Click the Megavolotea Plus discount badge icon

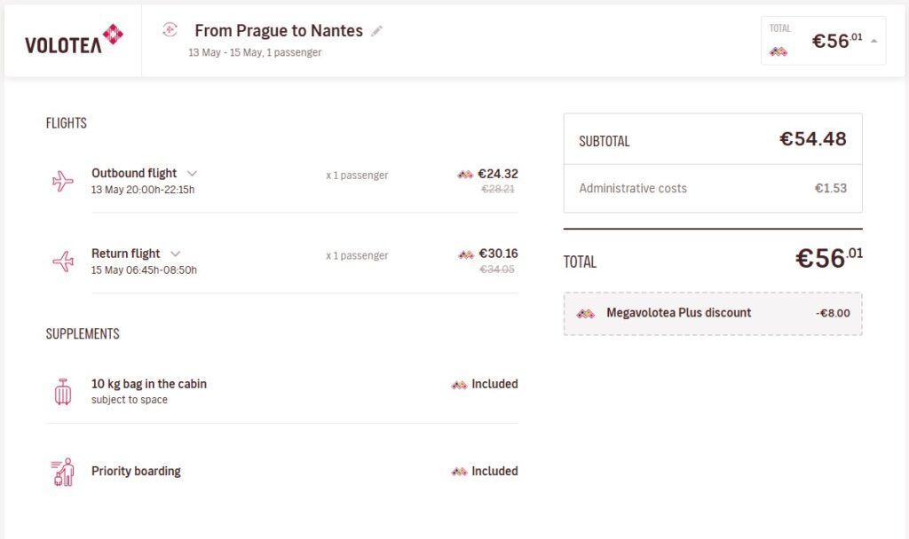[x=585, y=313]
